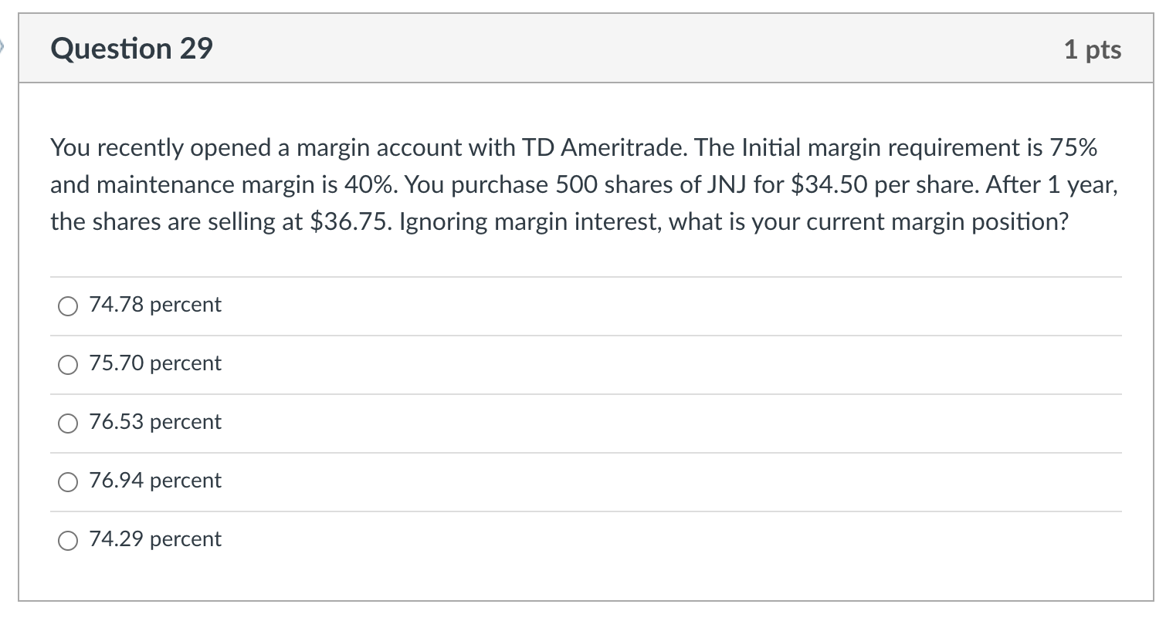Click the answer text reading 76.53 percent
Image resolution: width=1166 pixels, height=621 pixels.
click(154, 422)
